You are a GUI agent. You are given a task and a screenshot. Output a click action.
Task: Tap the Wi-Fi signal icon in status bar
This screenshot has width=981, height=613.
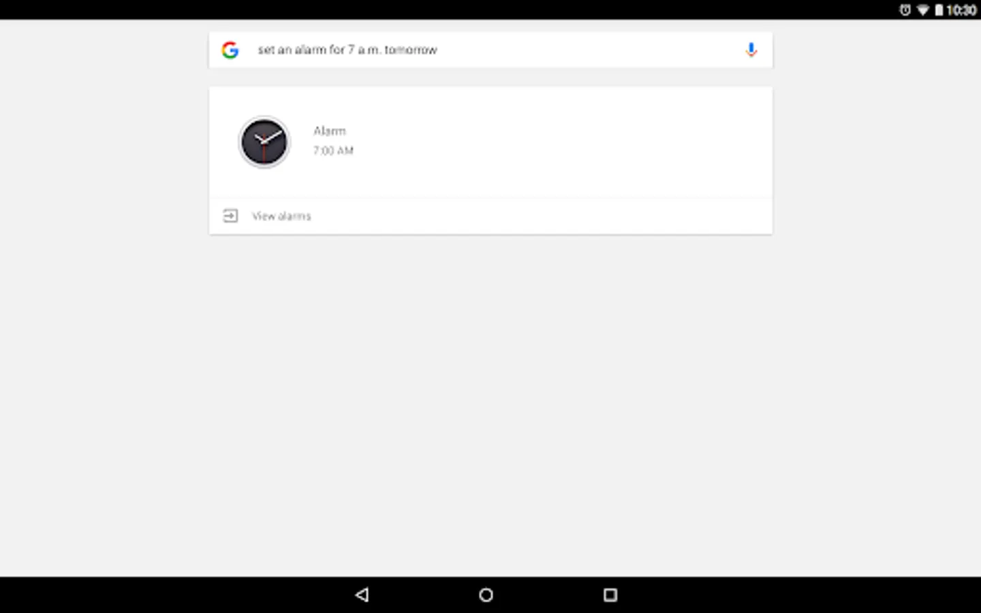pyautogui.click(x=922, y=10)
